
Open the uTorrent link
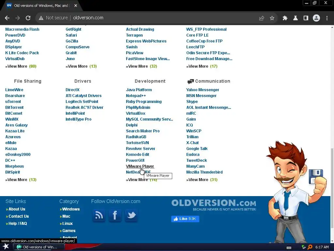point(13,102)
